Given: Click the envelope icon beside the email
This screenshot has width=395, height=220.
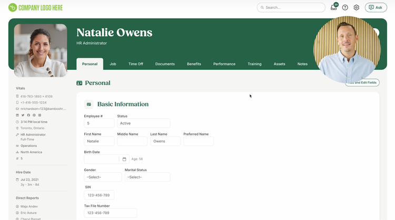Looking at the screenshot, I should coord(17,109).
